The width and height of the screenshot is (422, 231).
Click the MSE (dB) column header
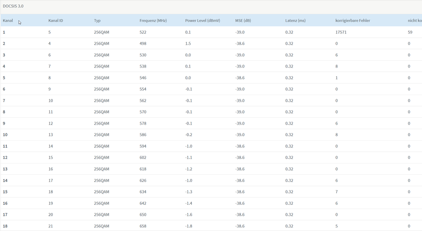pos(243,21)
